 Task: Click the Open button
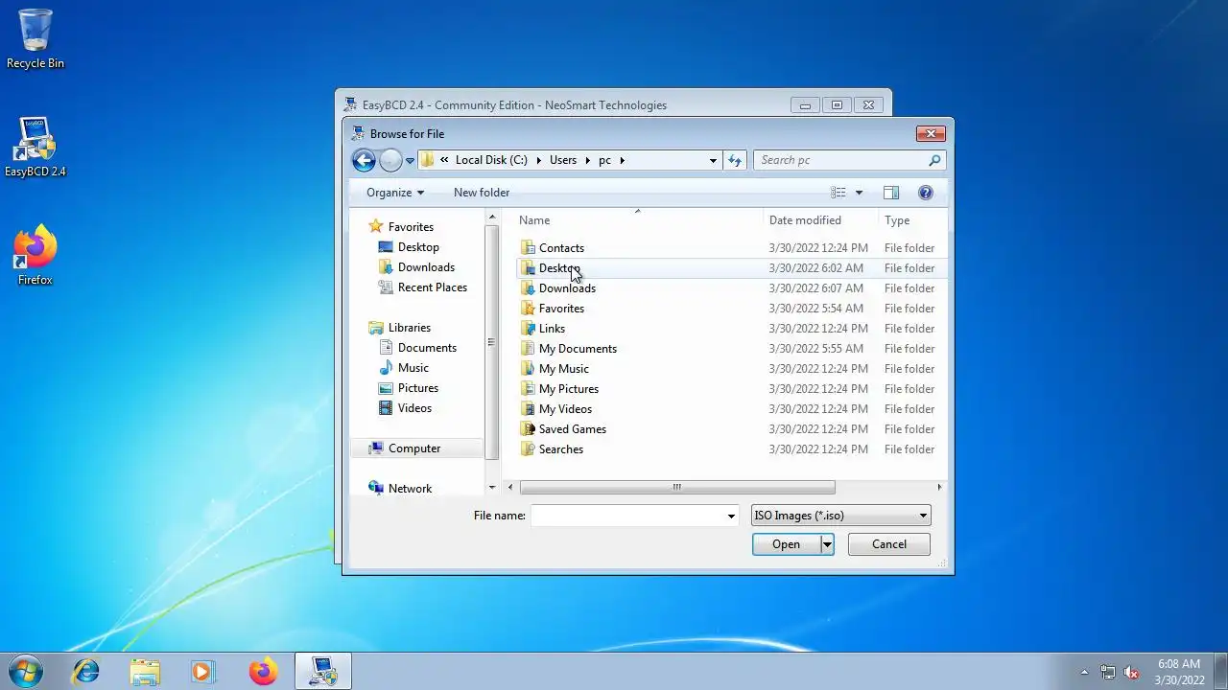coord(786,544)
